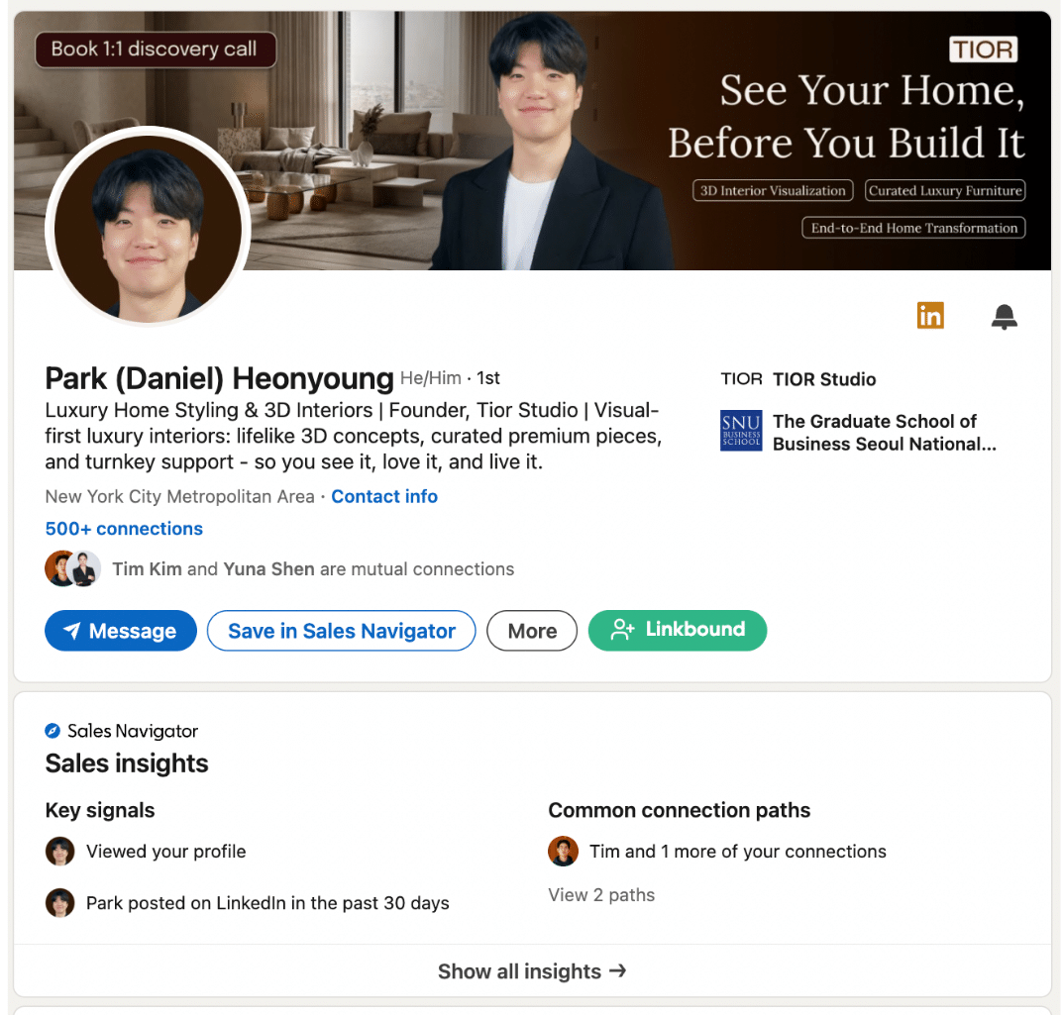The height and width of the screenshot is (1015, 1062).
Task: Click 'Book 1:1 discovery call' banner label
Action: coord(155,50)
